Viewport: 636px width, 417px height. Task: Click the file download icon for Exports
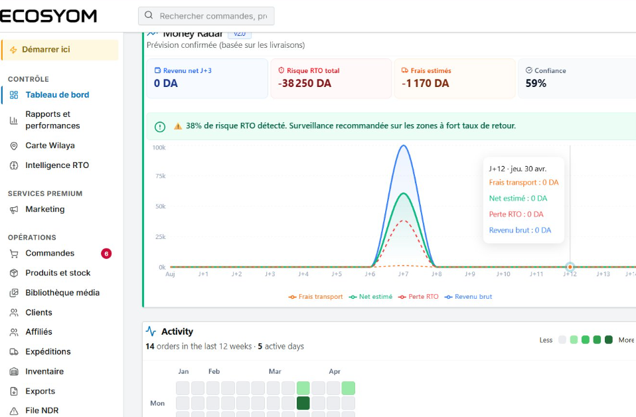[14, 392]
